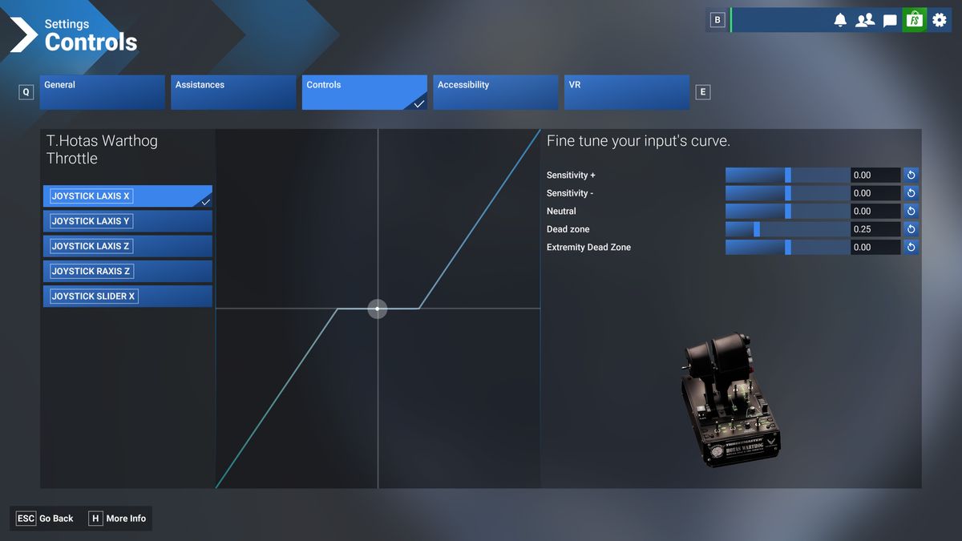Click the B key profile icon
This screenshot has height=541, width=962.
coord(717,20)
